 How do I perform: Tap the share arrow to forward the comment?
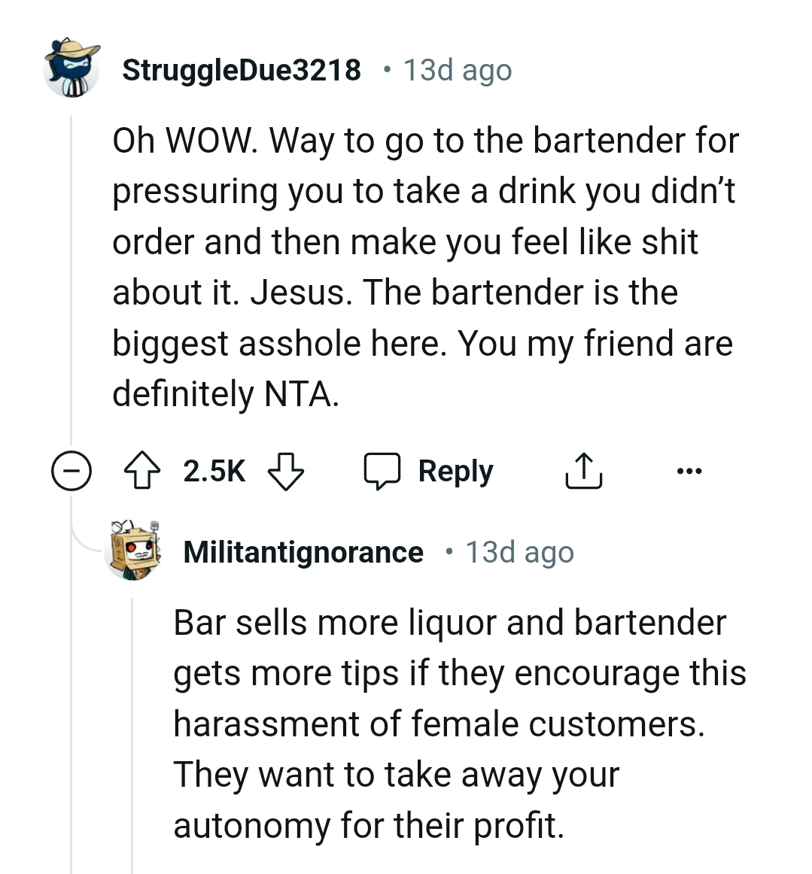[584, 471]
